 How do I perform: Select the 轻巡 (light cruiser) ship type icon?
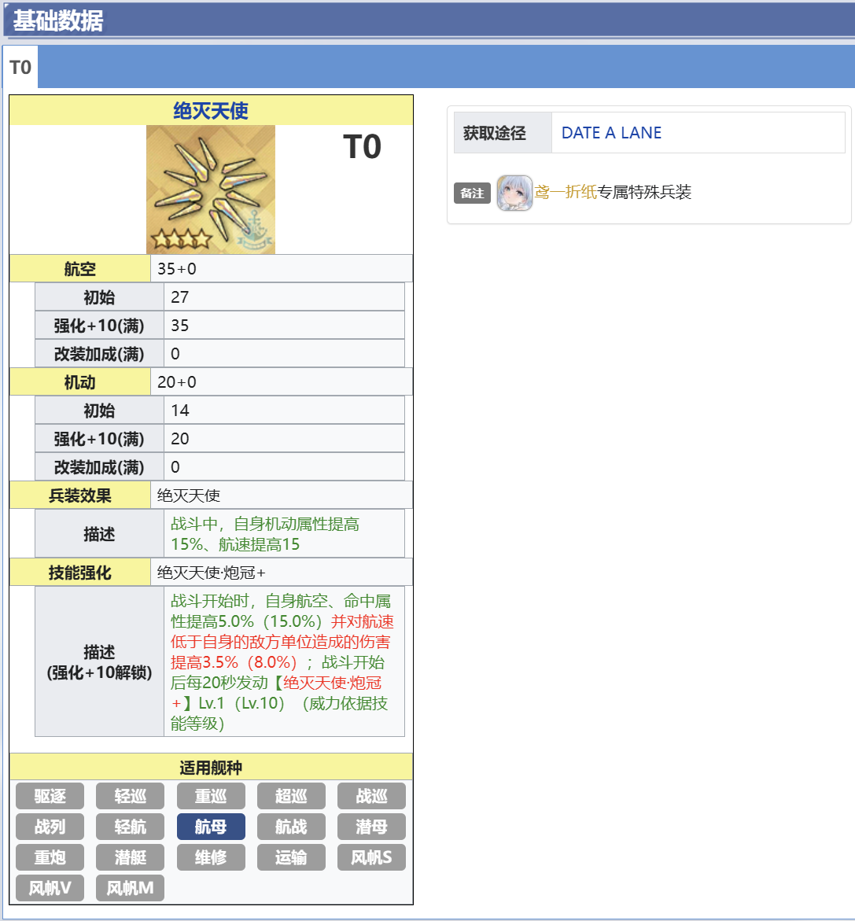click(x=130, y=796)
